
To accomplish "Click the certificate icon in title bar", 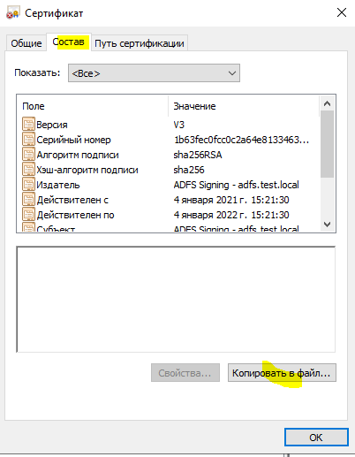I will click(13, 13).
